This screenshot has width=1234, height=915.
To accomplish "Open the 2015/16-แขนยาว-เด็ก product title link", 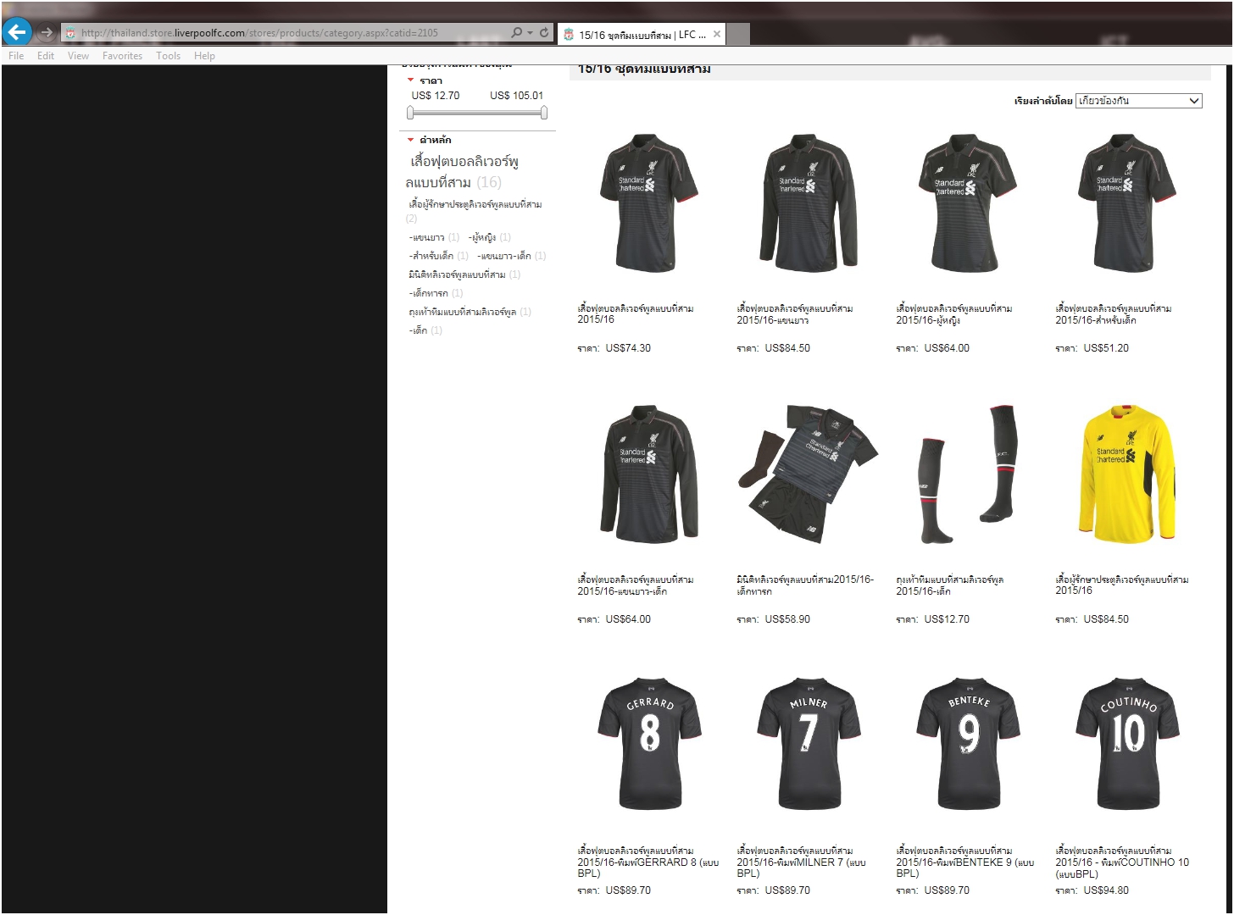I will click(636, 585).
